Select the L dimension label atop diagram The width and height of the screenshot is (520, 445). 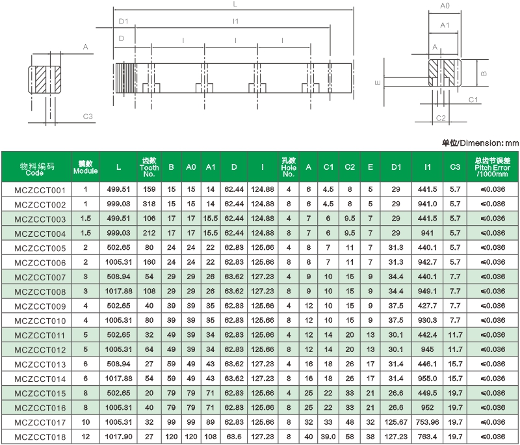click(x=234, y=5)
